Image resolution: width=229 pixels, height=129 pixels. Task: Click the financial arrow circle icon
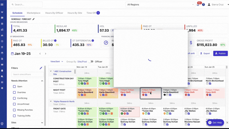click(106, 43)
